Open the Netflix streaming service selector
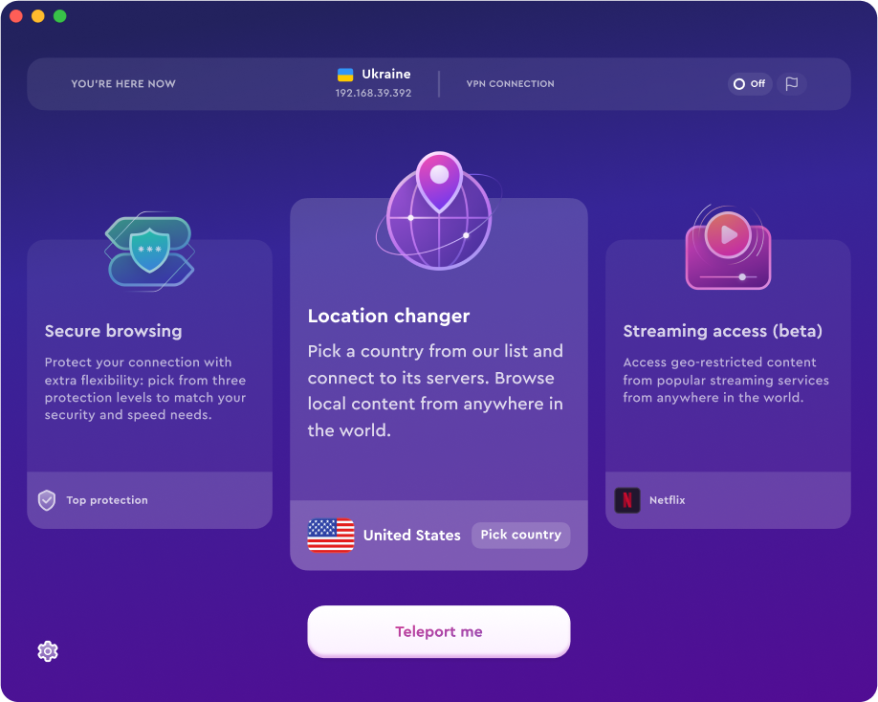Screen dimensions: 878x702 pos(728,500)
